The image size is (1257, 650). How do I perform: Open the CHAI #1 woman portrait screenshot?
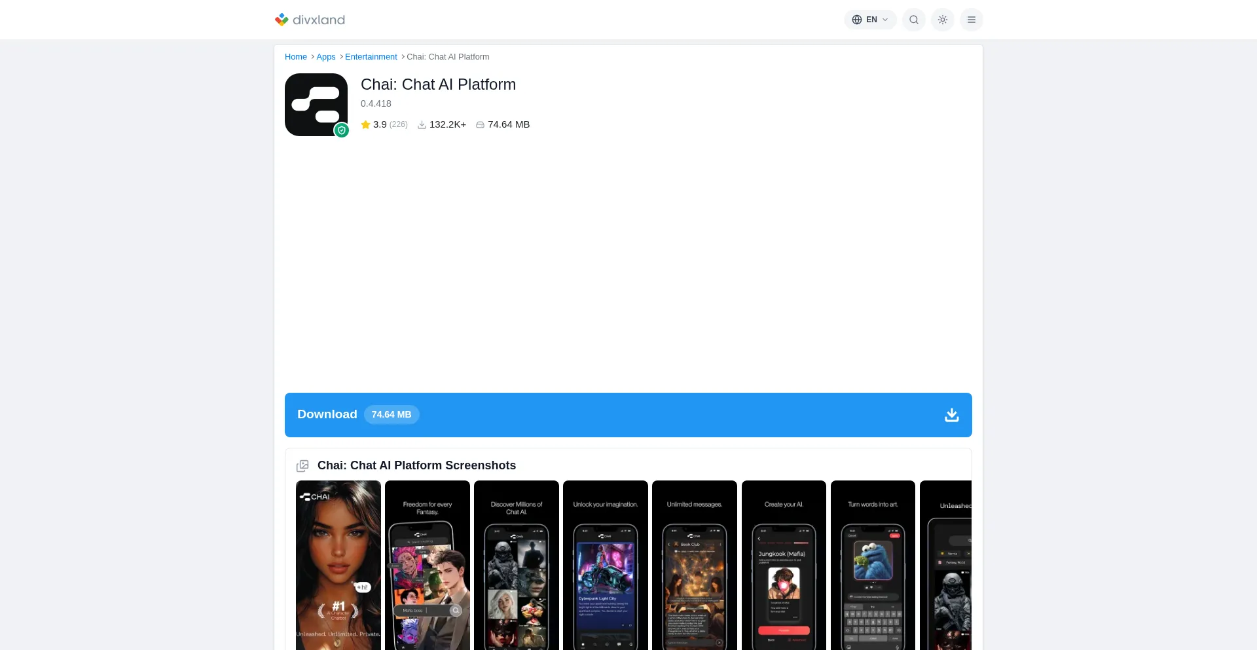coord(338,566)
